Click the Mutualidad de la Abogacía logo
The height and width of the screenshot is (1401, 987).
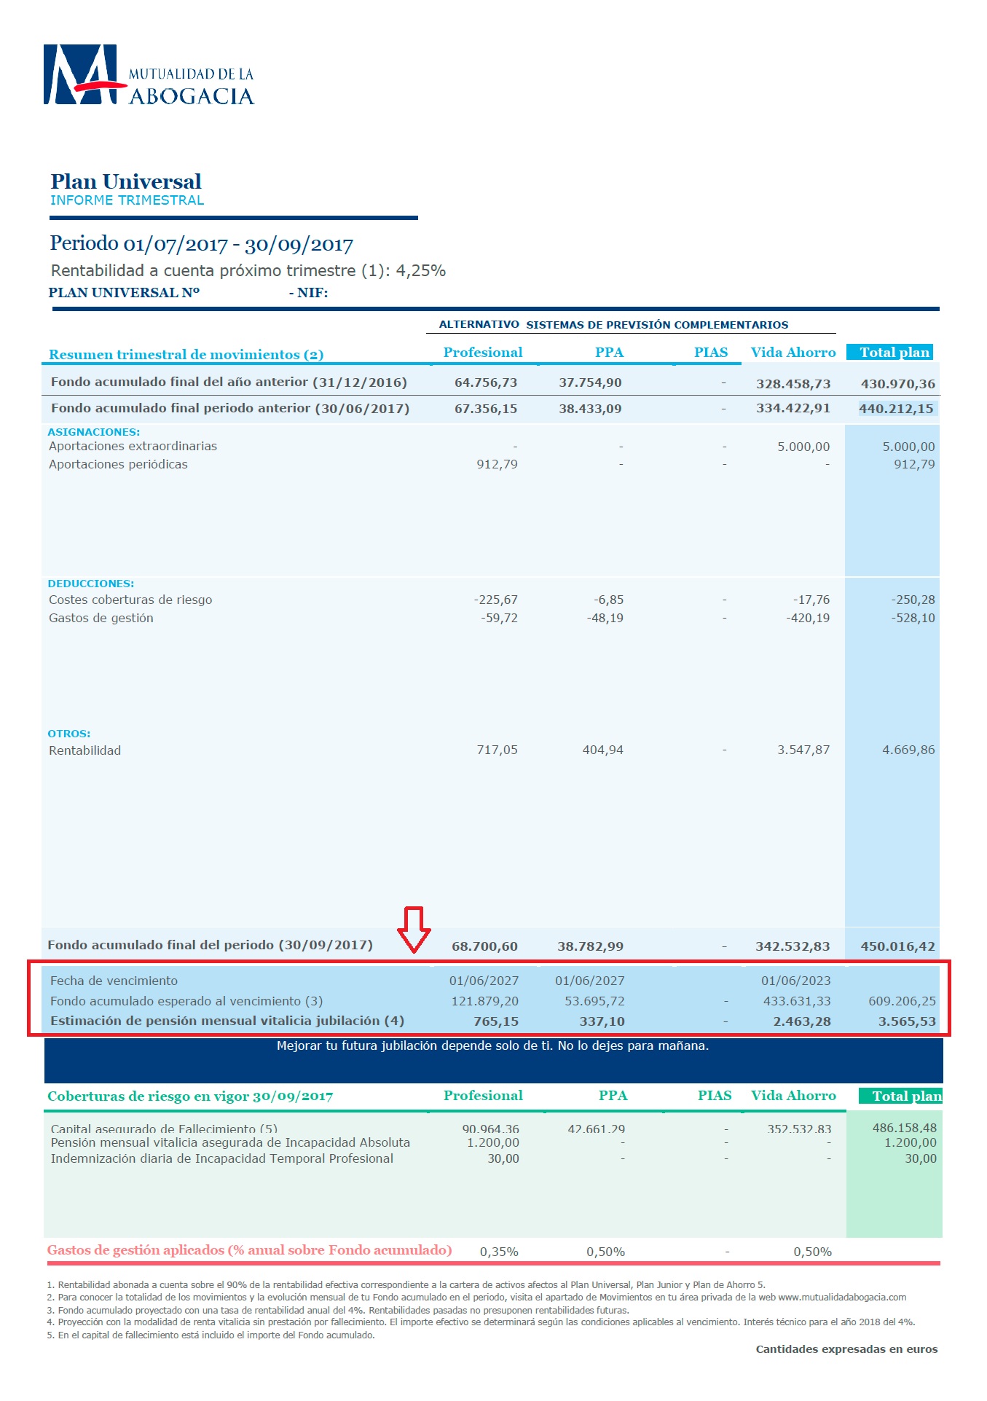click(x=149, y=75)
